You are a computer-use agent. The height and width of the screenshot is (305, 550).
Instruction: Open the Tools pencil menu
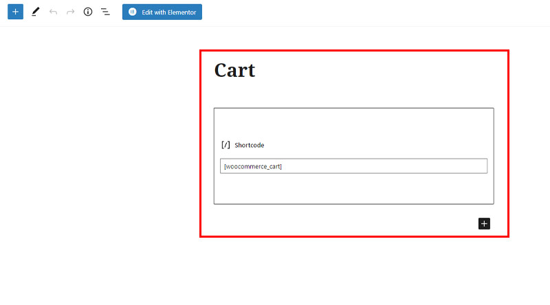pos(36,12)
